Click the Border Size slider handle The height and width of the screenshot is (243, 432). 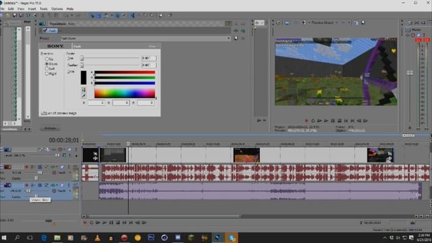(82, 58)
